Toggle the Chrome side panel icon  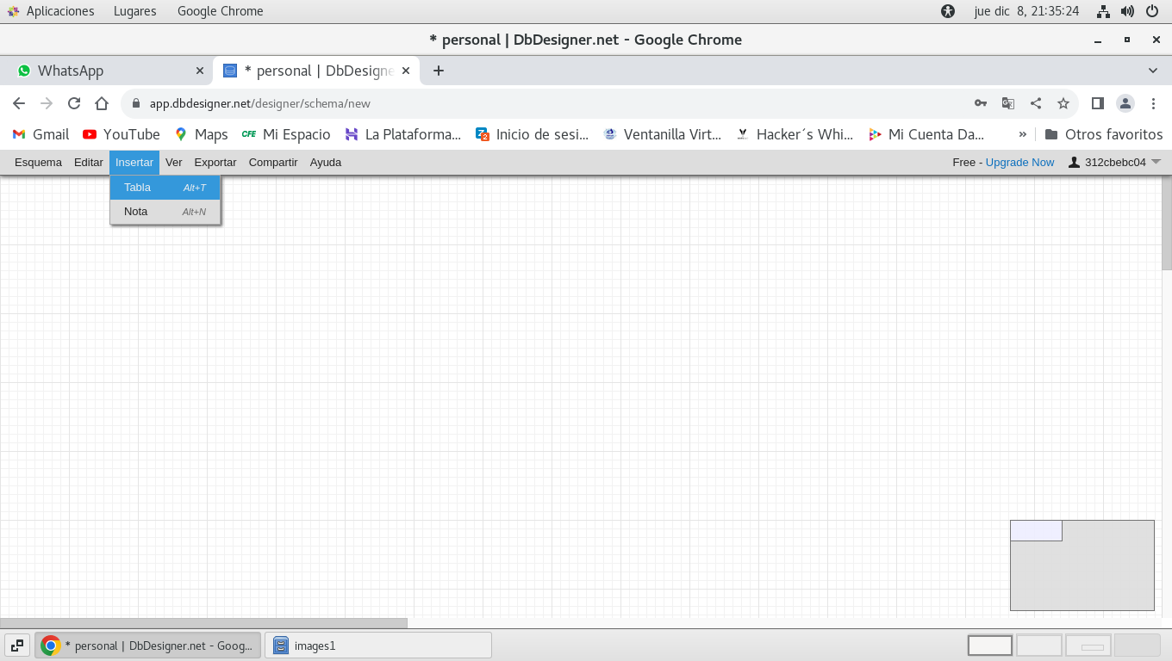1097,103
